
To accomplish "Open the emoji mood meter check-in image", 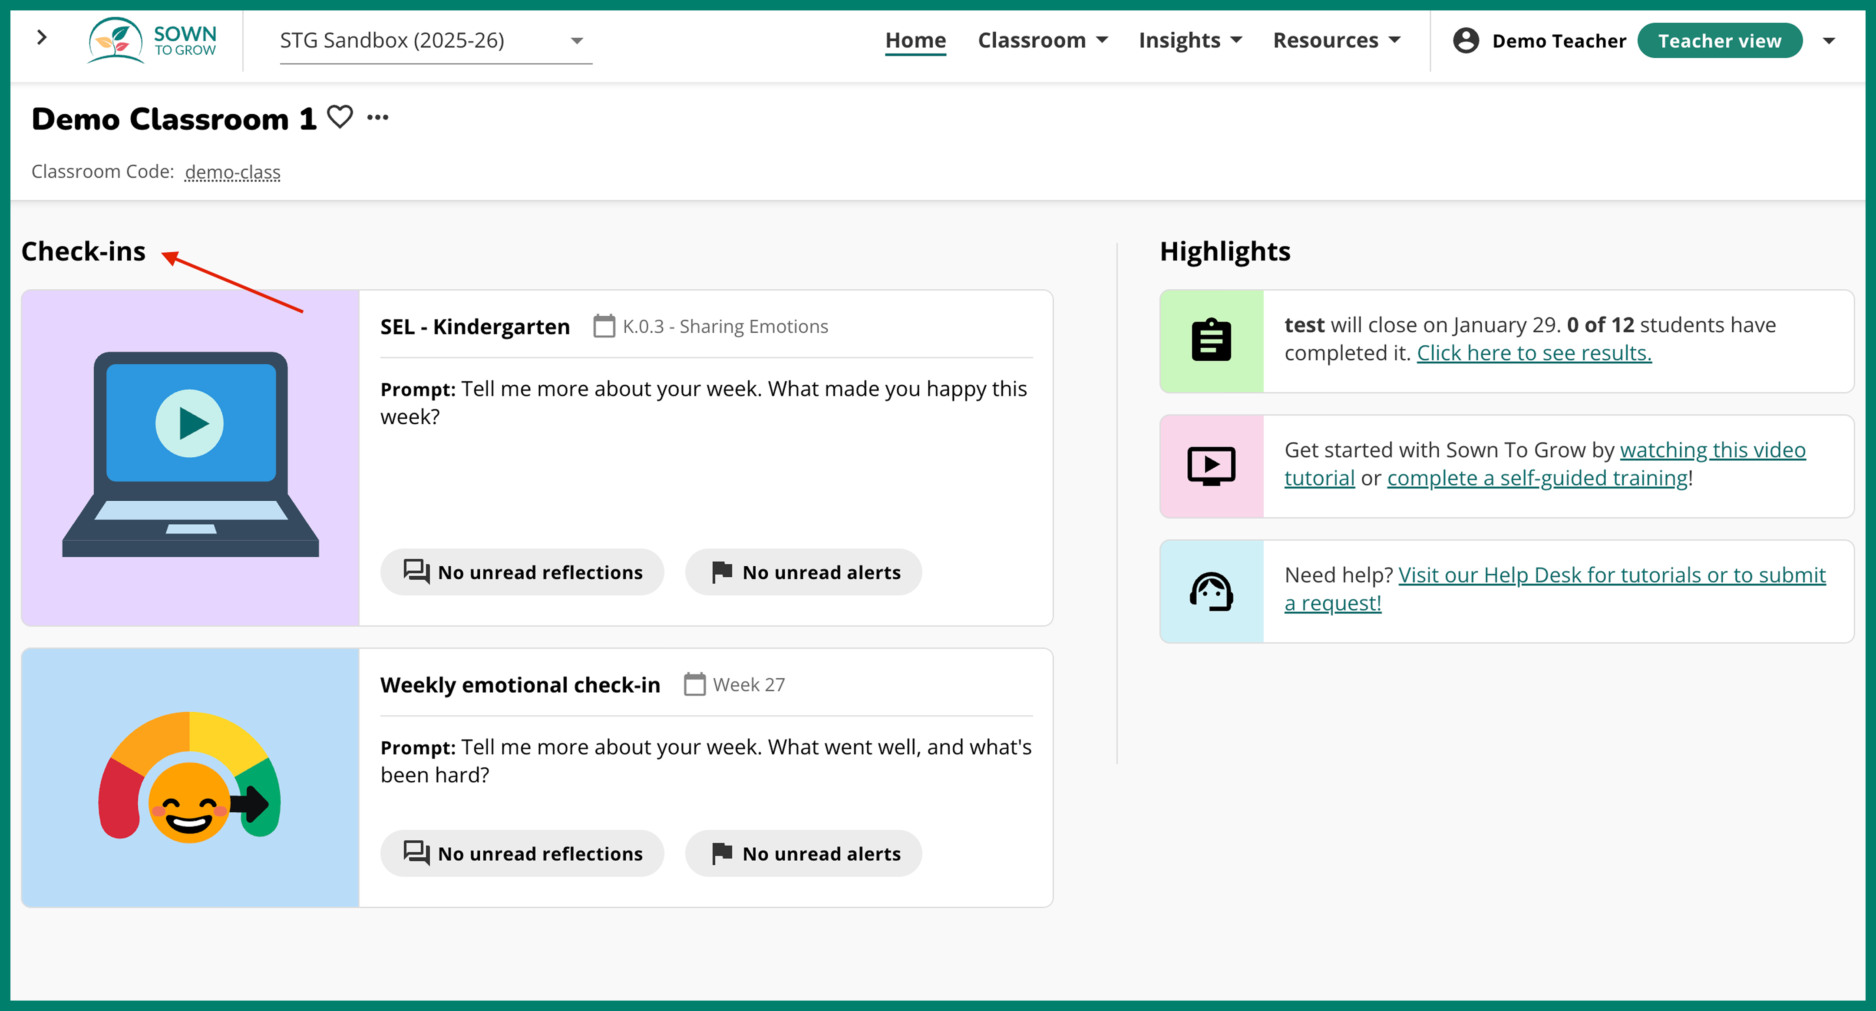I will [190, 777].
